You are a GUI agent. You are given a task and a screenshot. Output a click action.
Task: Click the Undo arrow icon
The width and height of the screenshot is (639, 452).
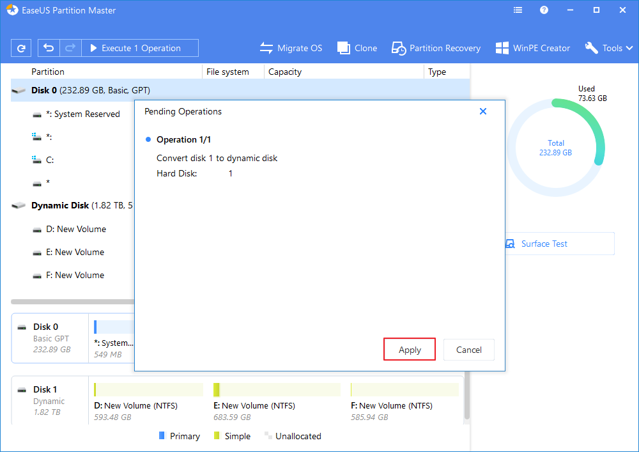coord(49,48)
